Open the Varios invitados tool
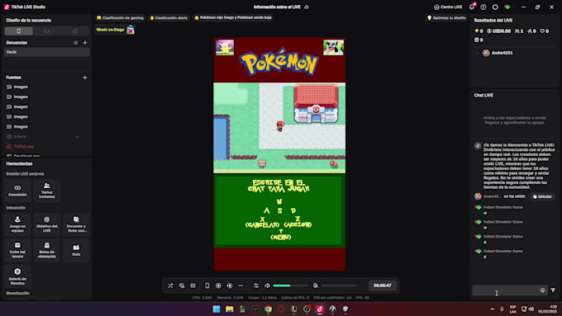 (47, 191)
